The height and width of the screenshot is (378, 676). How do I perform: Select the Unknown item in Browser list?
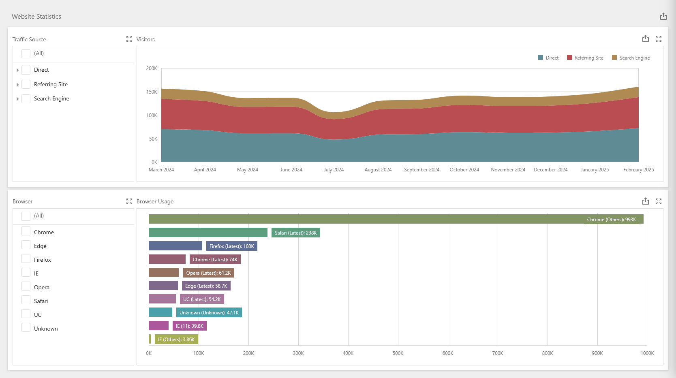pyautogui.click(x=46, y=329)
